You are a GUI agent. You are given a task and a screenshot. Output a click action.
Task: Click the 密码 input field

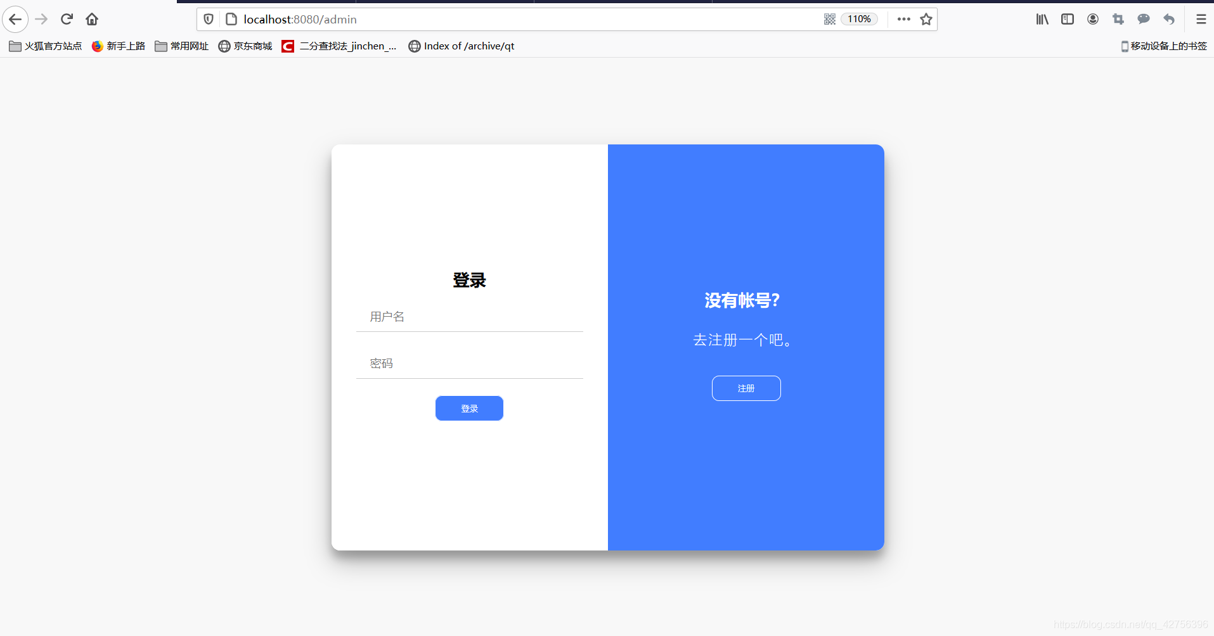click(x=469, y=364)
